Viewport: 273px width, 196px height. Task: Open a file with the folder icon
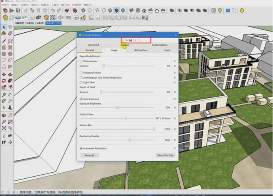click(x=11, y=10)
